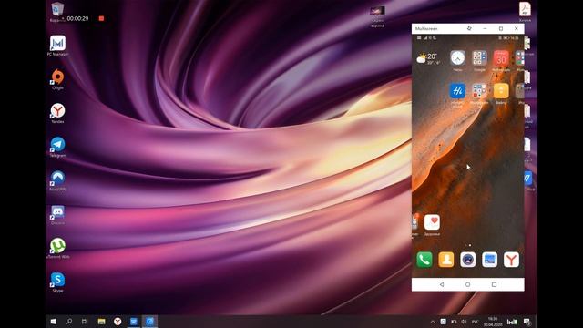Select the Recycle Bin desktop icon
Screen dimensions: 583x328
pyautogui.click(x=57, y=12)
